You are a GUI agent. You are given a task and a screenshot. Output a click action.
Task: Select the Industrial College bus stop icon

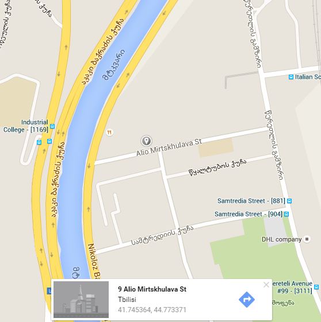[x=52, y=126]
